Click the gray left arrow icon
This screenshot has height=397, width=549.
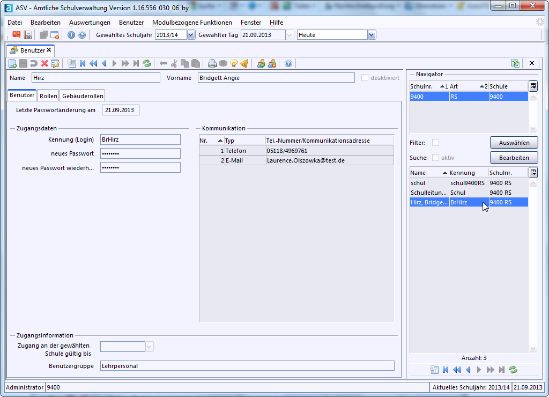(x=163, y=63)
